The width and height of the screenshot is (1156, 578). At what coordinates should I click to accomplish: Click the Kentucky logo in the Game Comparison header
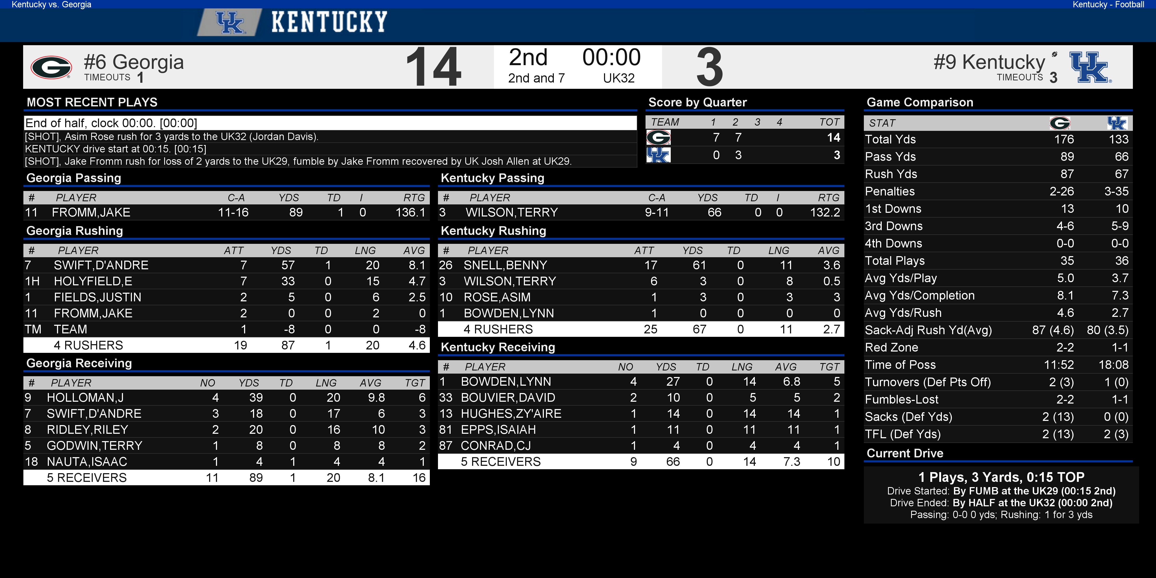(x=1117, y=123)
